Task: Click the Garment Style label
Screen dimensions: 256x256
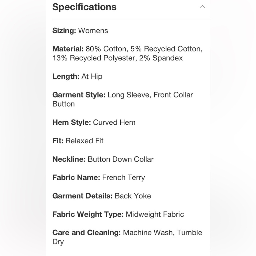Action: coord(79,95)
